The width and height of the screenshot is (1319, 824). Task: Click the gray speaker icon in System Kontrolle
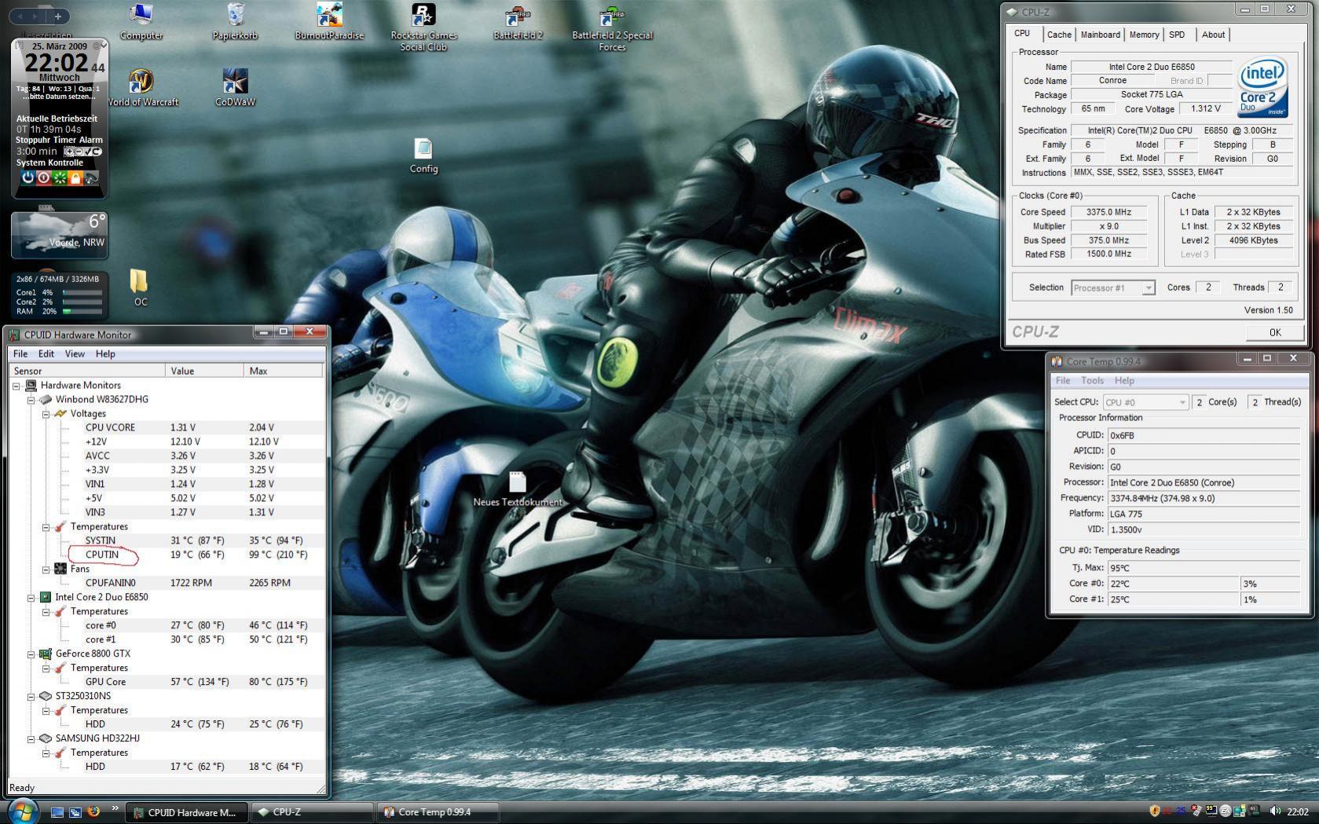point(91,178)
